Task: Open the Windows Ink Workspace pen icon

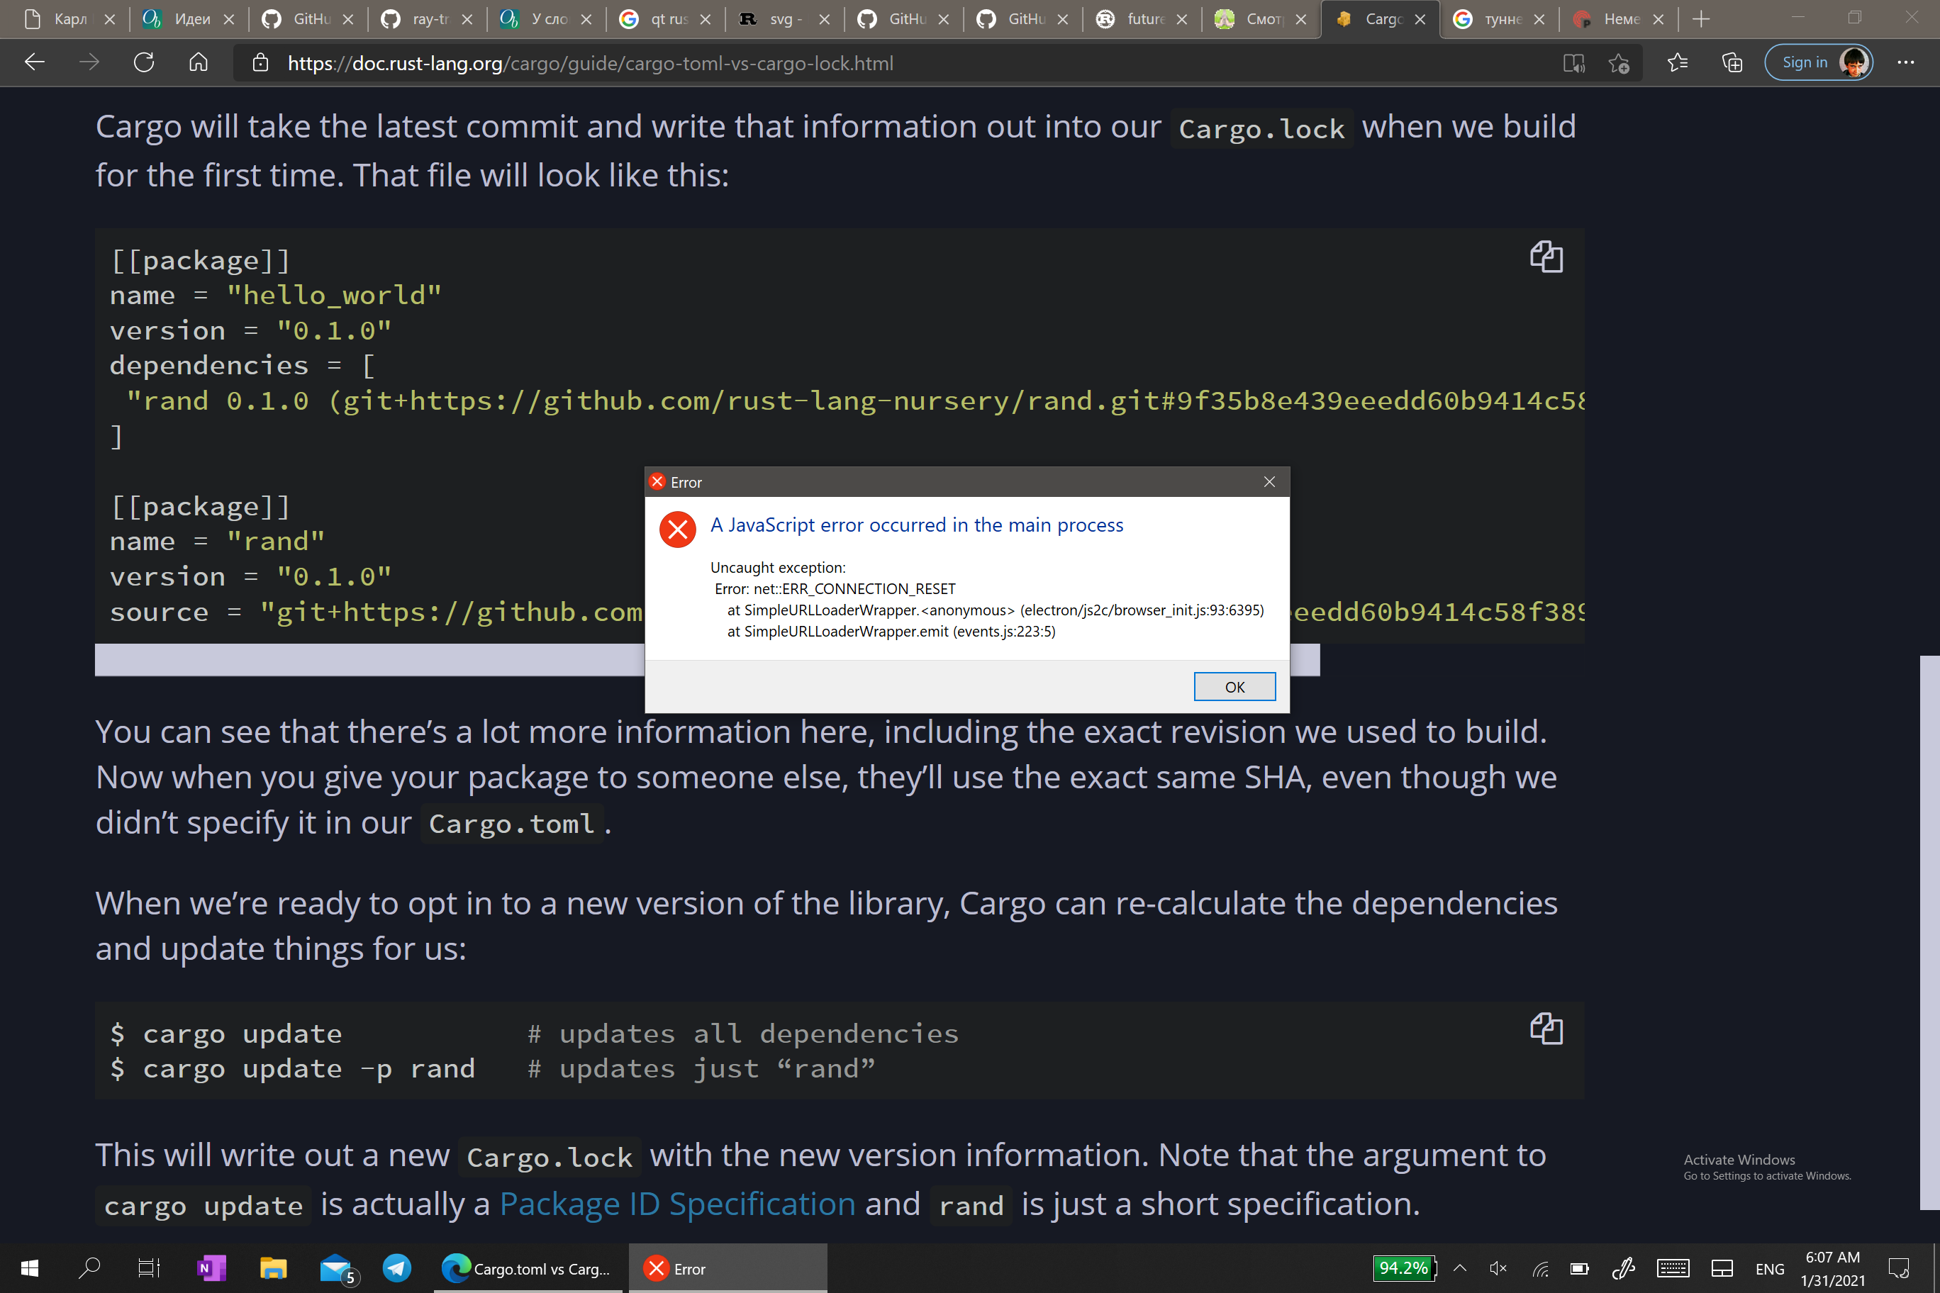Action: point(1622,1268)
